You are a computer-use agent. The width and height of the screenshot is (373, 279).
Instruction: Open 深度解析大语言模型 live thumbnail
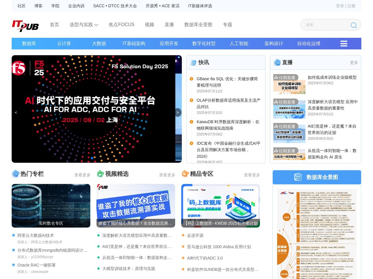[x=289, y=108]
